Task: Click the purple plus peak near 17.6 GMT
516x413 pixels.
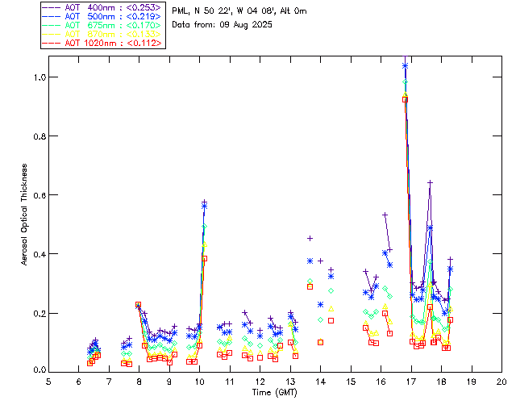Action: [x=431, y=183]
